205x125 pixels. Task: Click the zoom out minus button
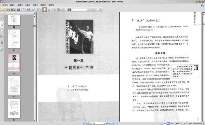coord(187,123)
